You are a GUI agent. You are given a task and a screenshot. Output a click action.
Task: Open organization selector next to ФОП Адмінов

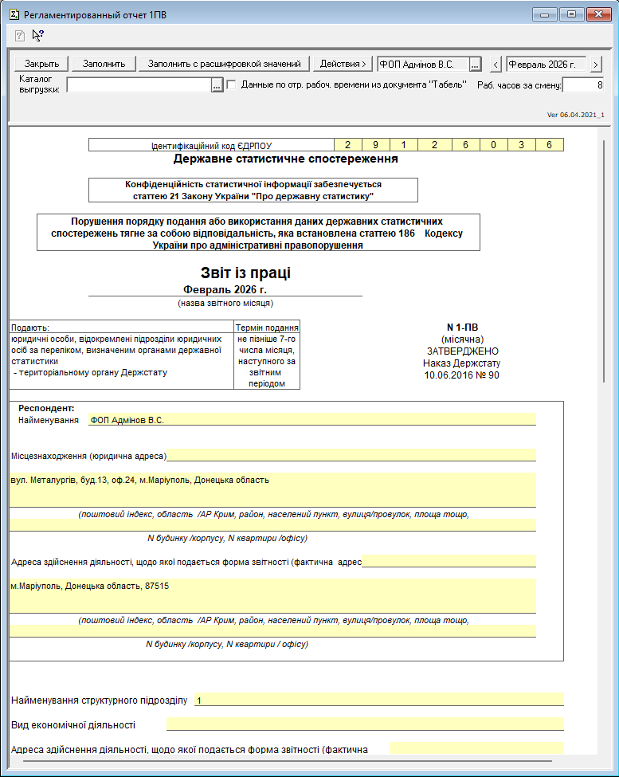tap(476, 64)
